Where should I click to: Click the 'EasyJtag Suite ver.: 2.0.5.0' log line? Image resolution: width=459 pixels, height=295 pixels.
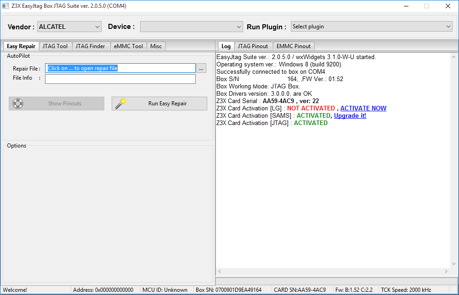296,57
